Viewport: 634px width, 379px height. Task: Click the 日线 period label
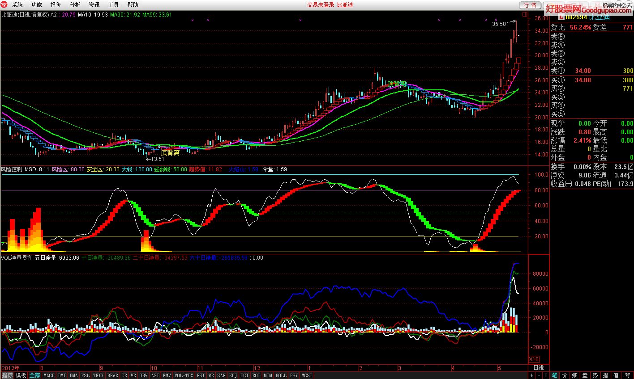pyautogui.click(x=539, y=368)
